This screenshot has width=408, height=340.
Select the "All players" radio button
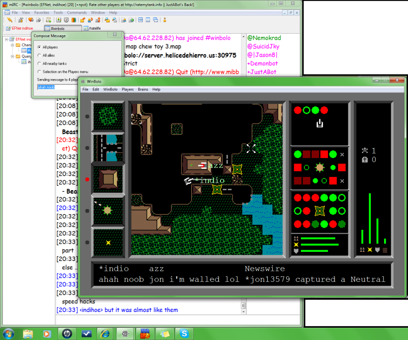pyautogui.click(x=39, y=47)
